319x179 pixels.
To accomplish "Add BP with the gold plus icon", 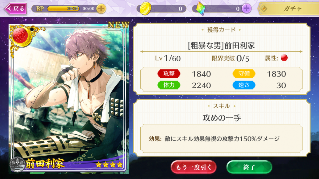I will [x=101, y=8].
